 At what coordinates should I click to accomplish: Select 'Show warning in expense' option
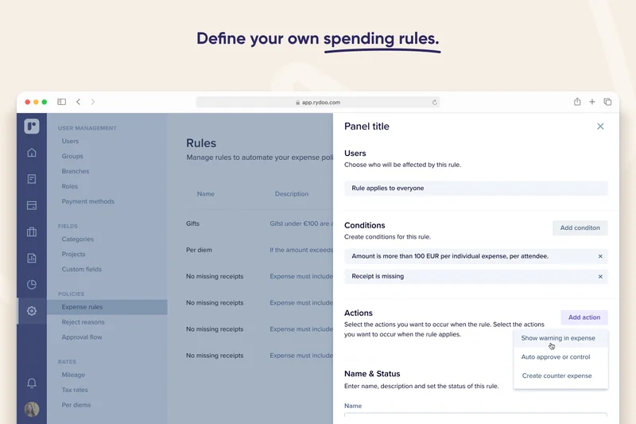click(558, 338)
